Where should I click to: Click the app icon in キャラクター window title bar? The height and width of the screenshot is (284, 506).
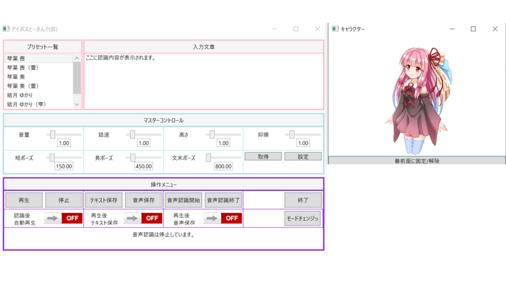coord(335,28)
